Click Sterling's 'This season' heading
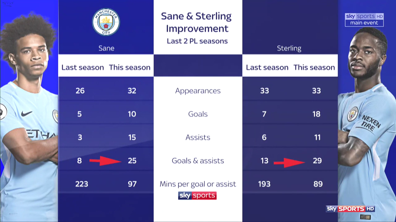Screen dimensions: 396x222 coord(314,68)
